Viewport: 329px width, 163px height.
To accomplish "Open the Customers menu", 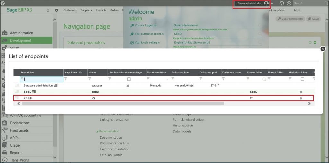I will (x=70, y=10).
